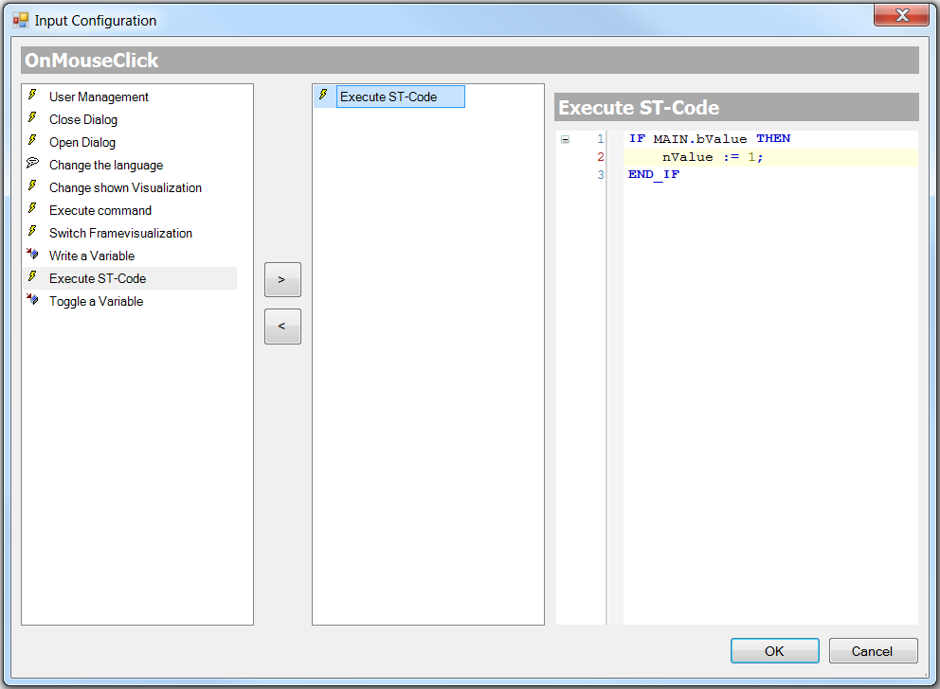Select Toggle a Variable action

click(x=96, y=302)
